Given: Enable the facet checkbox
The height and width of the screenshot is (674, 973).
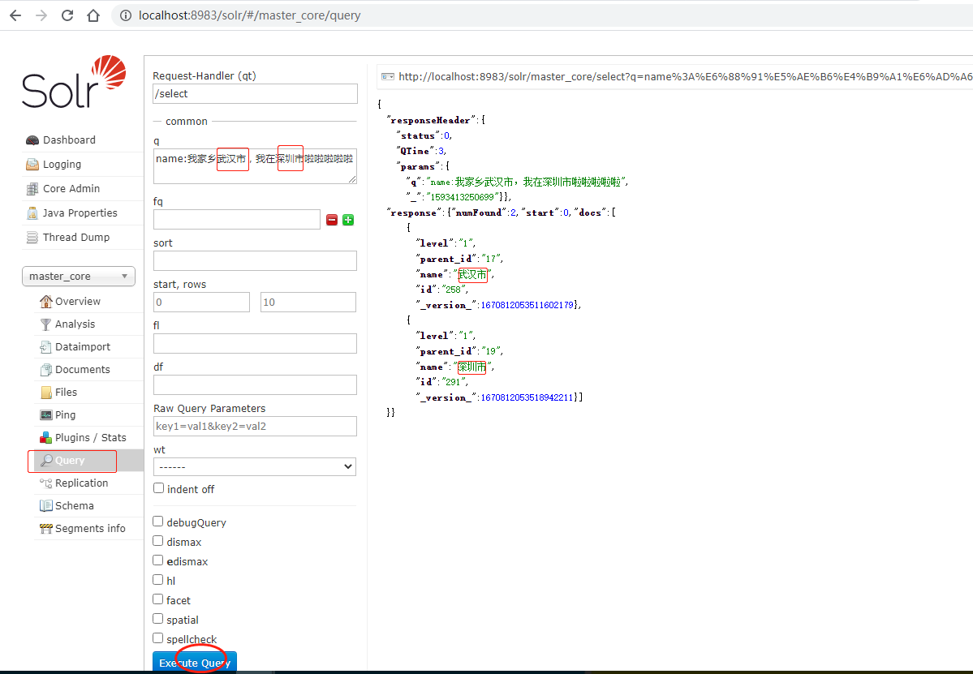Looking at the screenshot, I should (x=158, y=600).
